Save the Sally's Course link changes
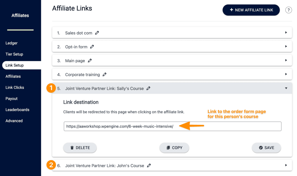Screen dimensions: 297x176 click(266, 148)
